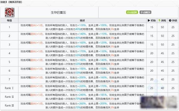
Task: Click cost value 40 in level 7 row
Action: click(162, 79)
